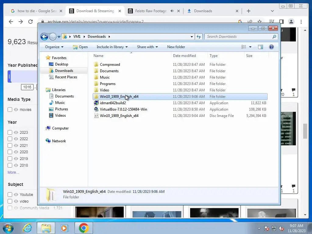Check the 2021 year checkbox
The width and height of the screenshot is (312, 234).
[x=10, y=146]
